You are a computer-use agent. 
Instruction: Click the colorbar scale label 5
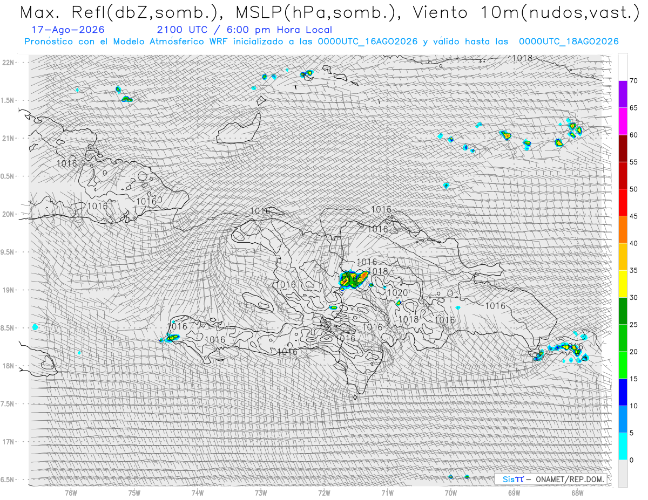tap(631, 433)
